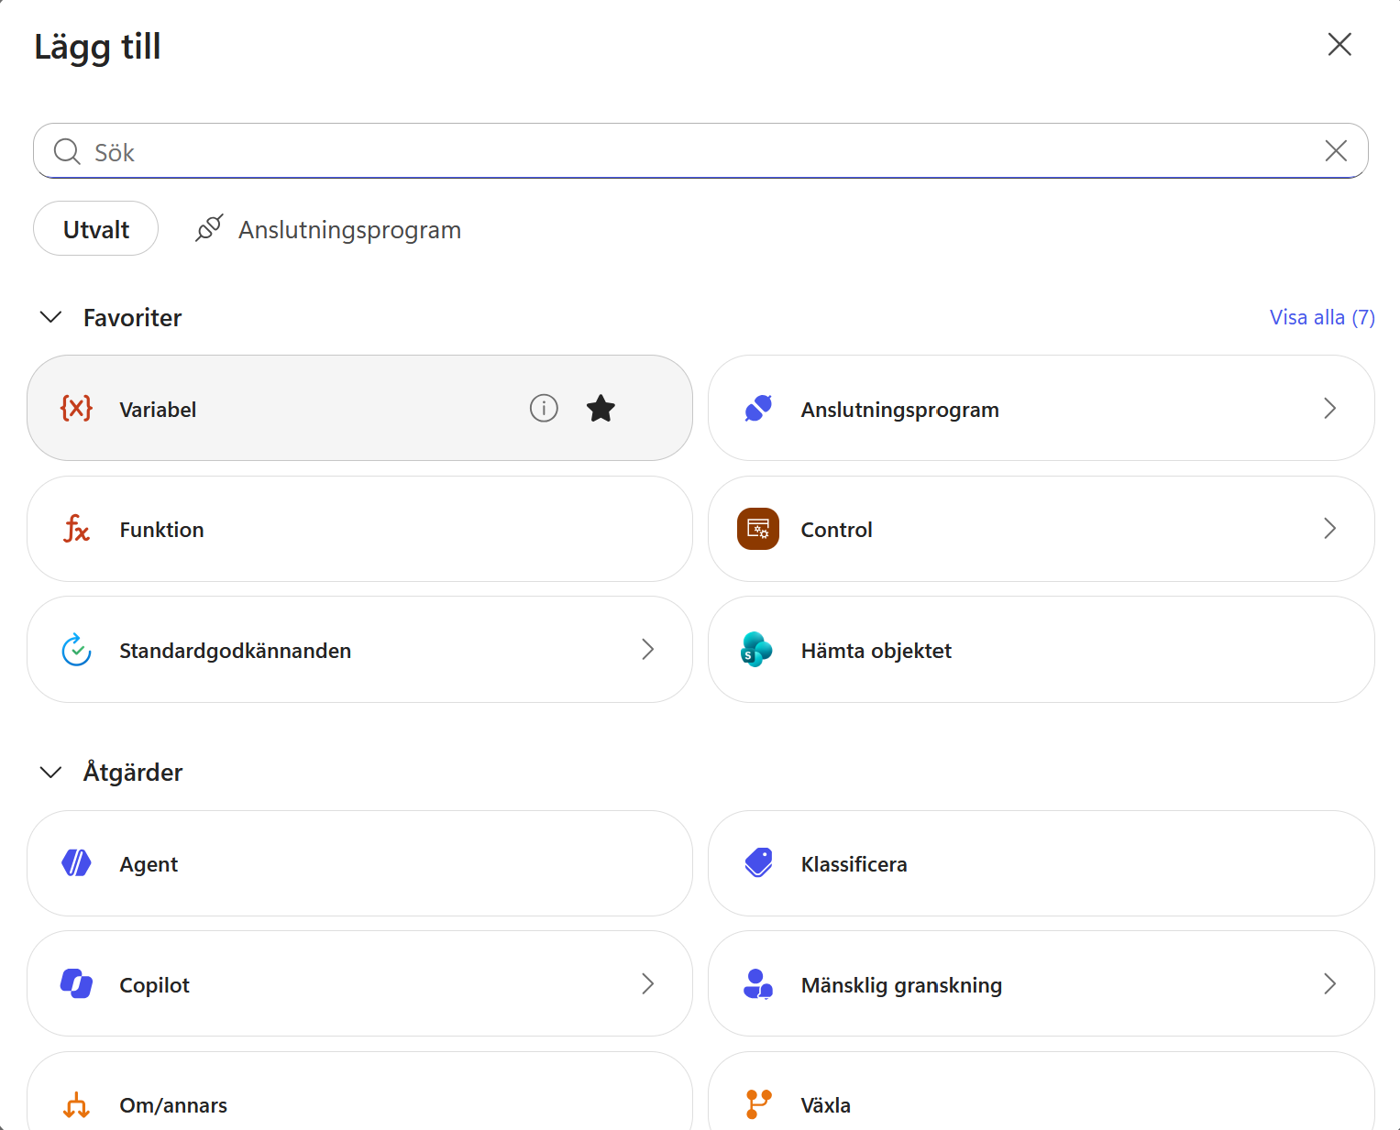Screen dimensions: 1400x1130
Task: Click the Favoriter heading text
Action: click(x=132, y=318)
